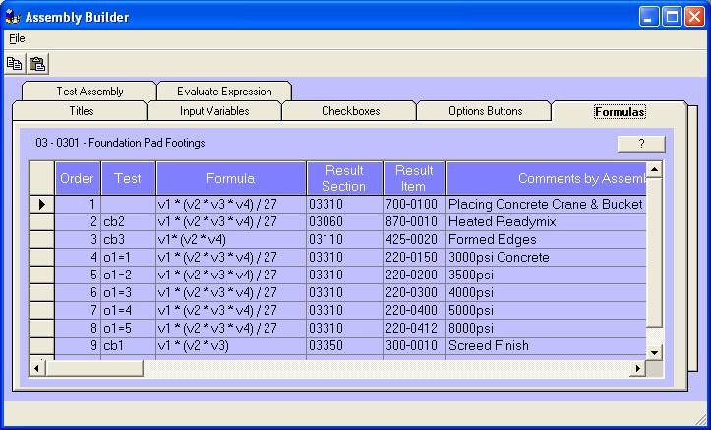711x430 pixels.
Task: Click the horizontal scrollbar right arrow
Action: tap(637, 368)
